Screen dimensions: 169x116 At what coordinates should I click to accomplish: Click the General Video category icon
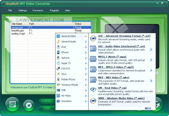[58, 36]
